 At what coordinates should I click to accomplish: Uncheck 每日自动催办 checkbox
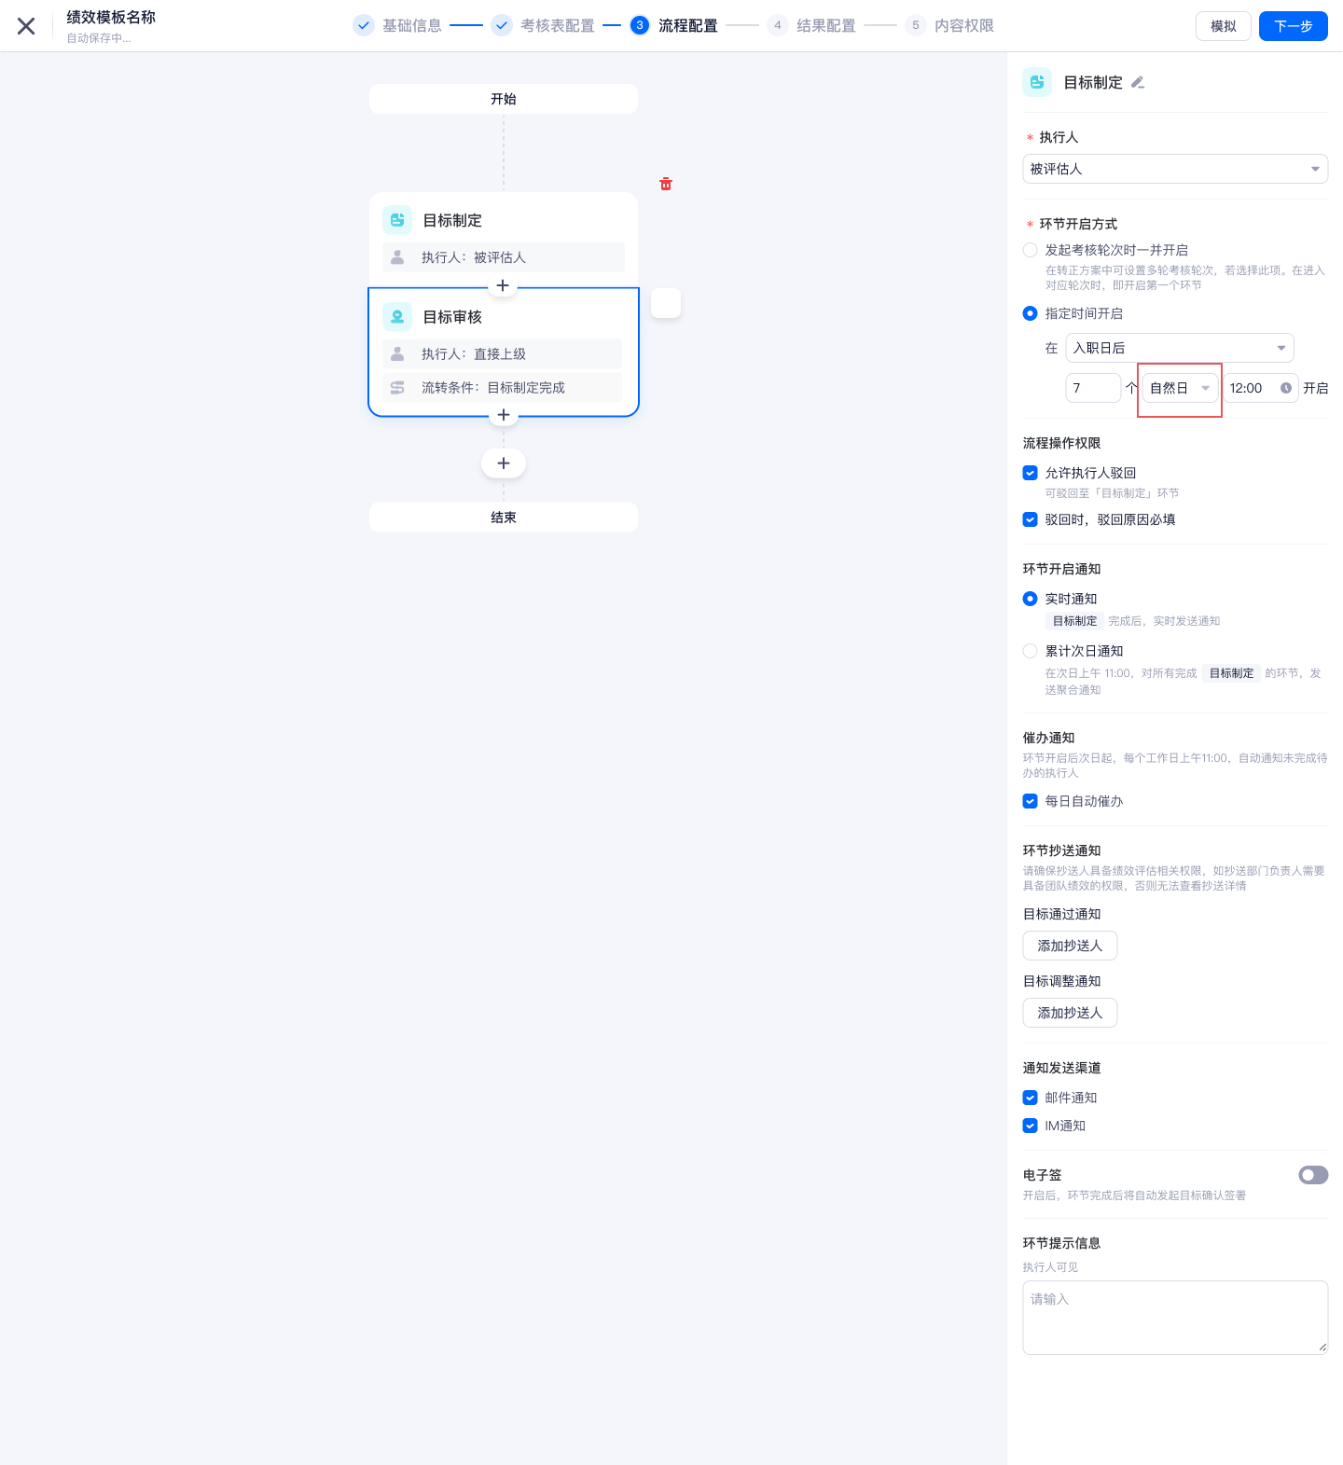[x=1031, y=801]
